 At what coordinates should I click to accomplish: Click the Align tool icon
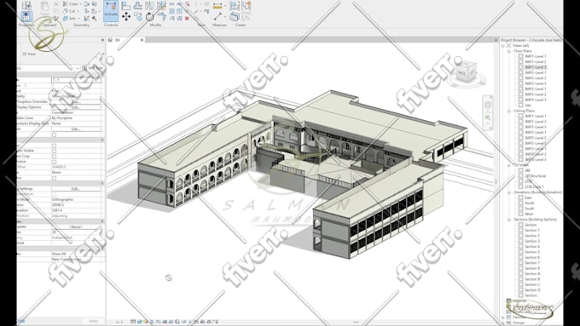pos(126,6)
